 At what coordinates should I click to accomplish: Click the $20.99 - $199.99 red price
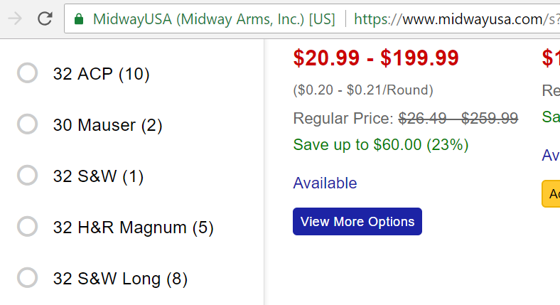coord(376,58)
